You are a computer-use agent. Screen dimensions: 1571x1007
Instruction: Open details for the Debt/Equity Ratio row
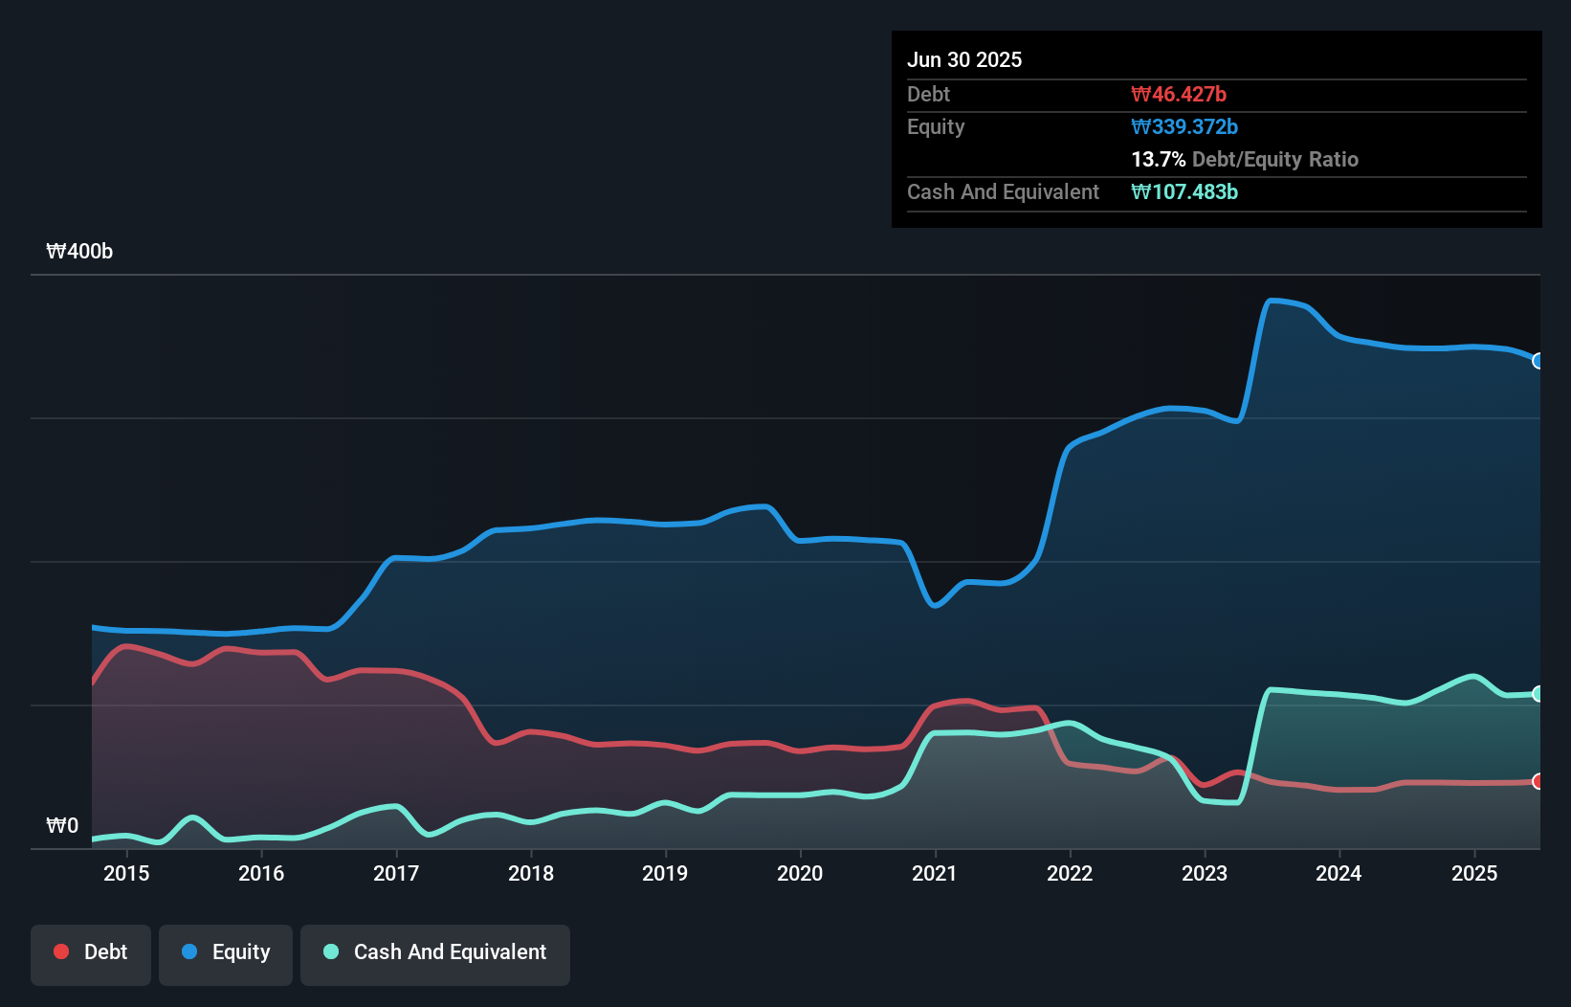point(1245,160)
